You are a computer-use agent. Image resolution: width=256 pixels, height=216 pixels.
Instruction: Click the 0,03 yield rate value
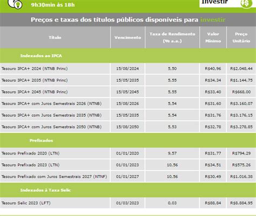click(x=172, y=203)
